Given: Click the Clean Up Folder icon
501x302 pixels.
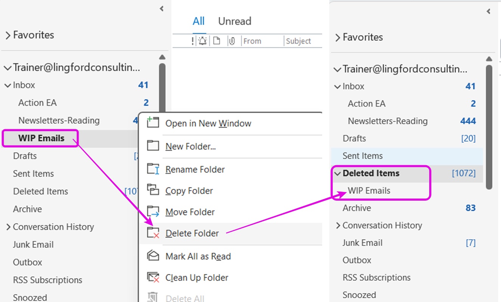Looking at the screenshot, I should click(153, 277).
